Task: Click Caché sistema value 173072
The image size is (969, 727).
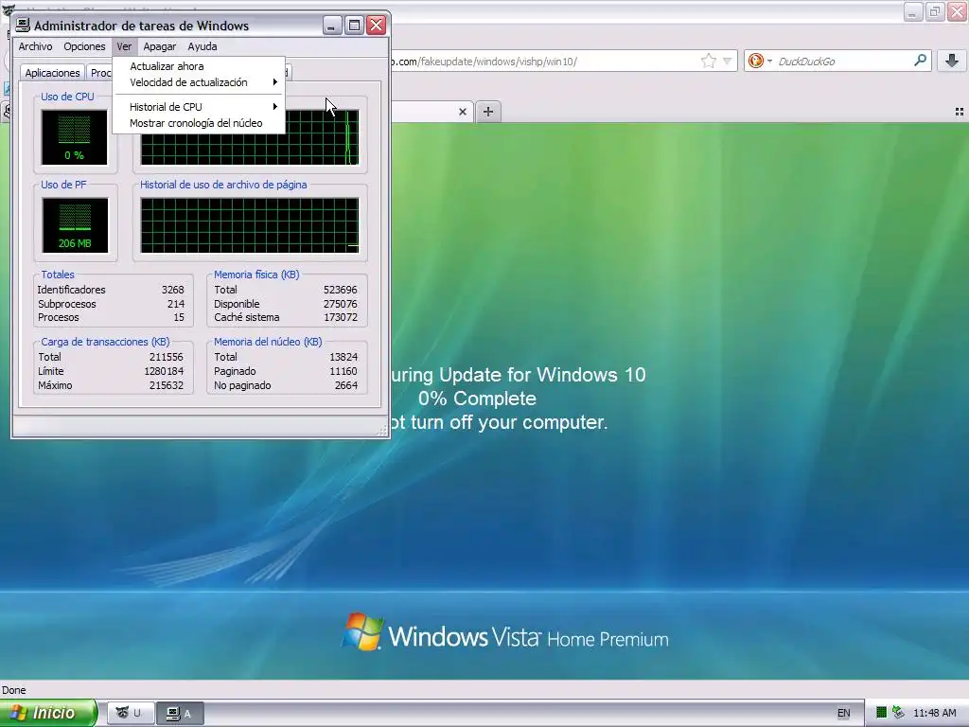Action: coord(340,318)
